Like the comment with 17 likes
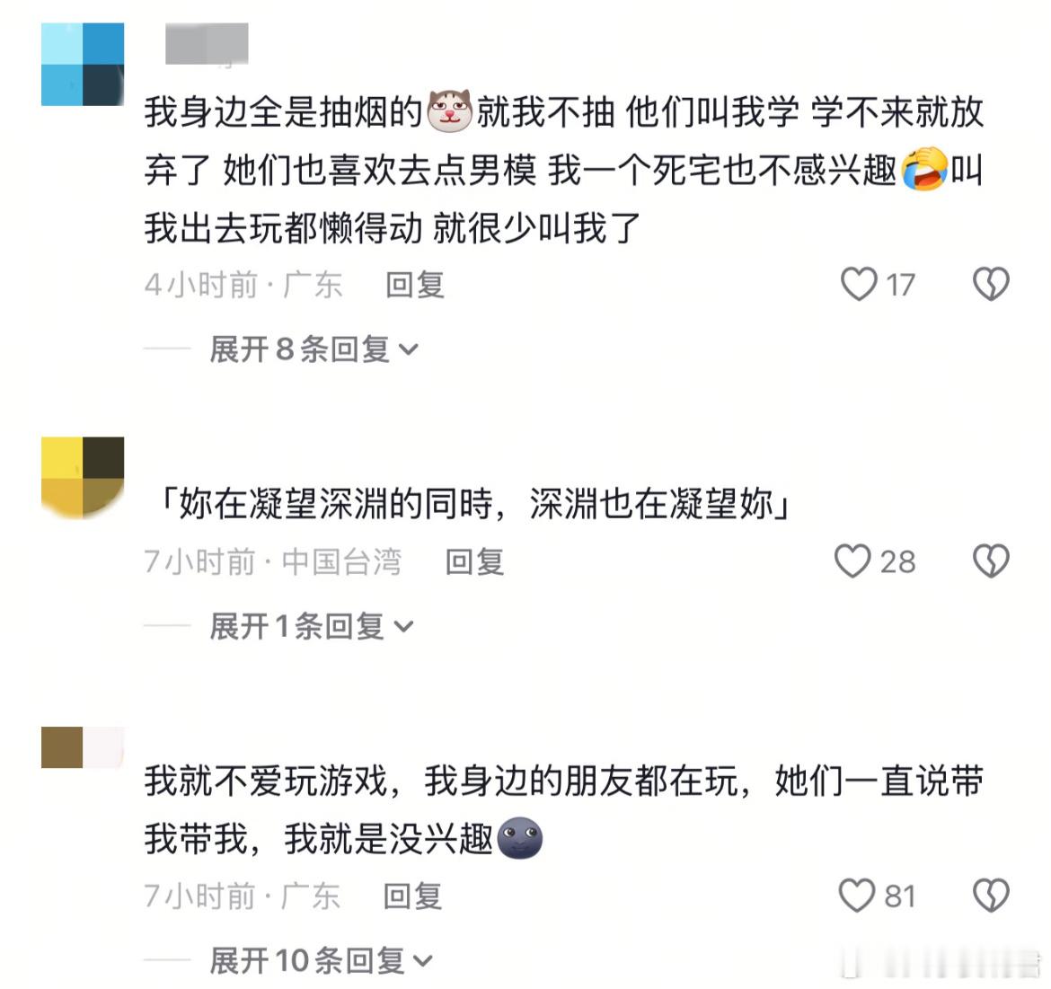1051x989 pixels. tap(860, 284)
